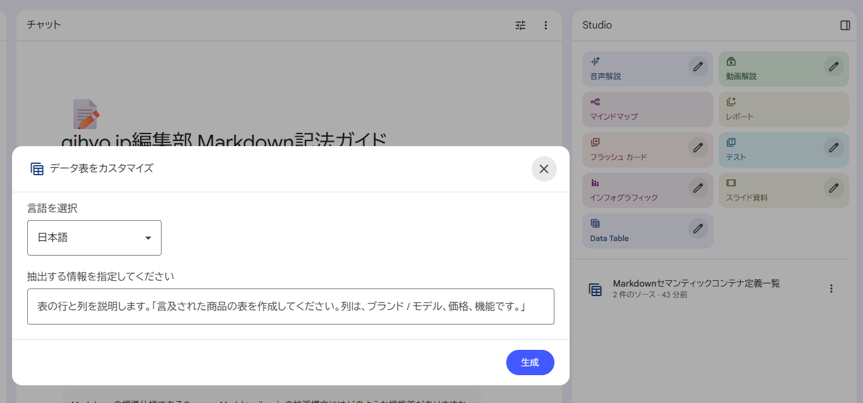Open the language selection dropdown
The image size is (863, 403).
coord(94,238)
